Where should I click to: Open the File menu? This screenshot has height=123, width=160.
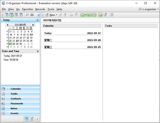[x=4, y=9]
